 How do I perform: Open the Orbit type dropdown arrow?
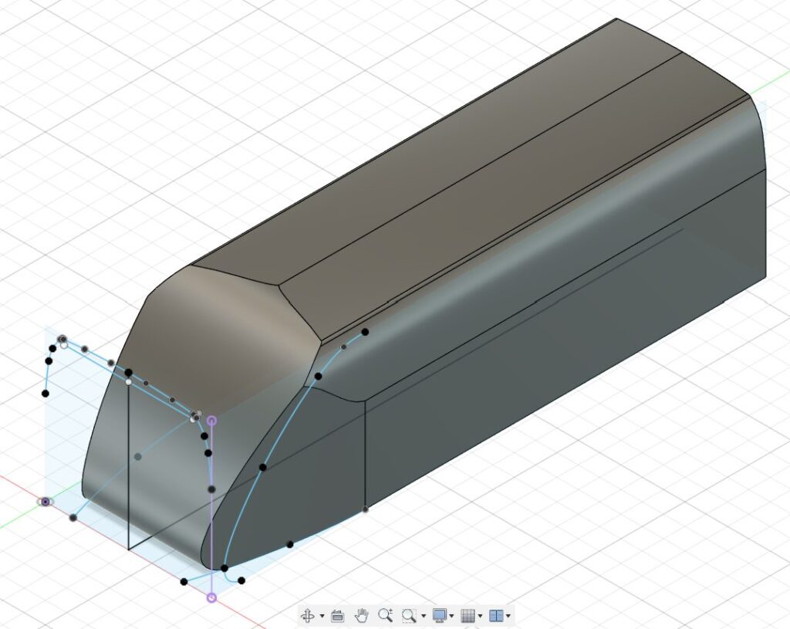pos(322,616)
